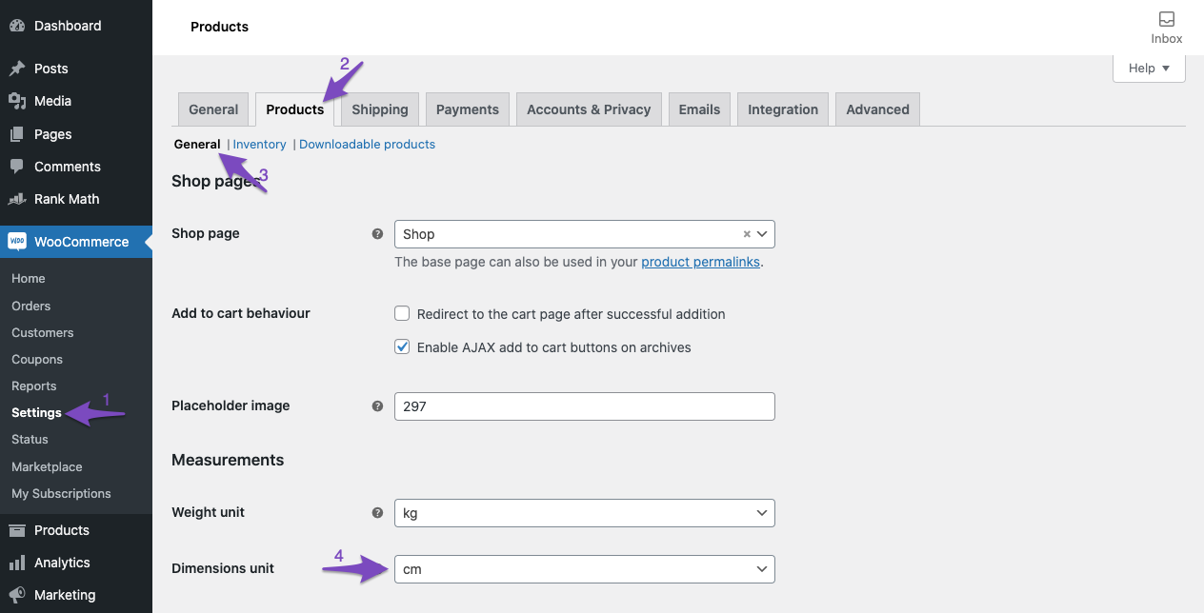Screen dimensions: 1204x613
Task: Click help tooltip icon beside Shop page
Action: coord(377,234)
